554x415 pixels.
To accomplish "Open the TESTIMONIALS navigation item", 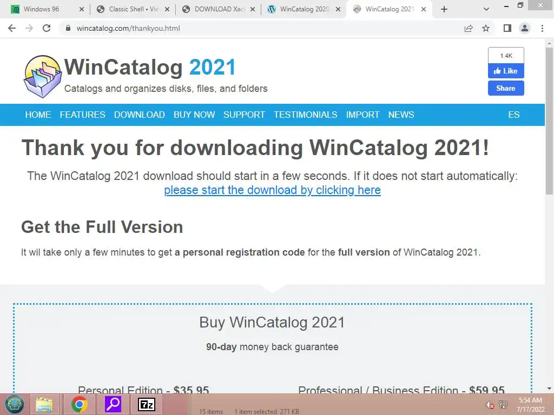I will tap(305, 115).
